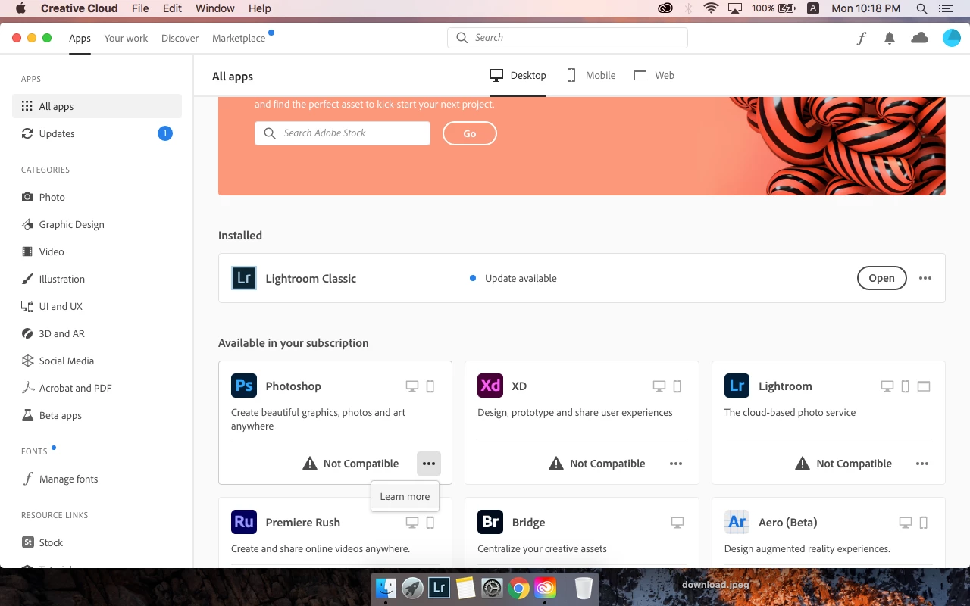Click the Updates count badge

coord(165,133)
